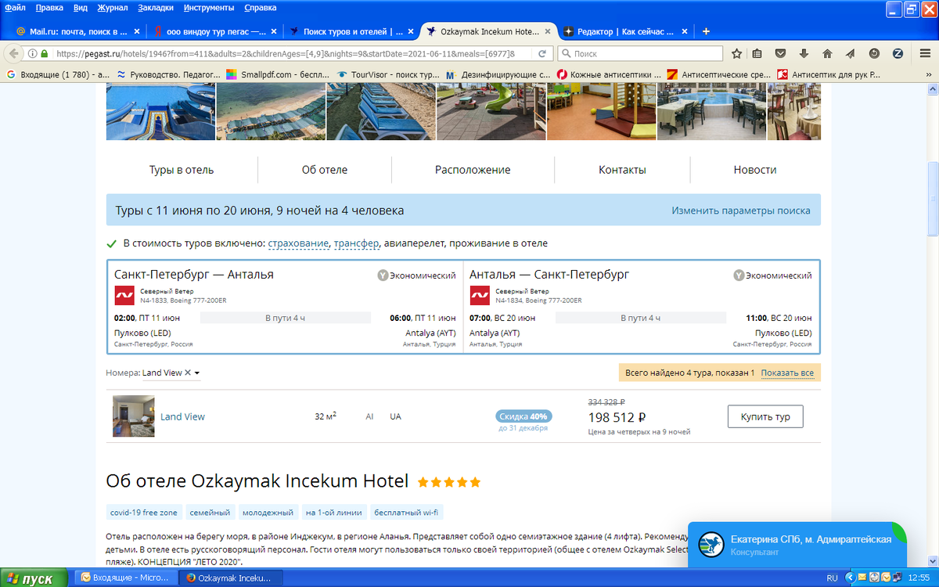Close the Mail.ru tab
The width and height of the screenshot is (939, 587).
[137, 32]
